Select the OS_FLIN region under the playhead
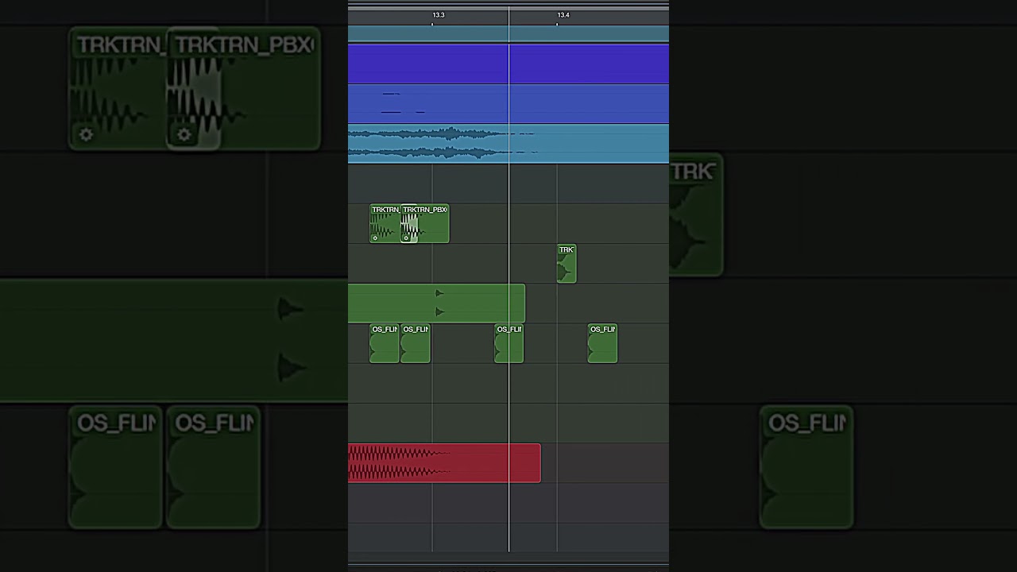The image size is (1017, 572). click(509, 343)
